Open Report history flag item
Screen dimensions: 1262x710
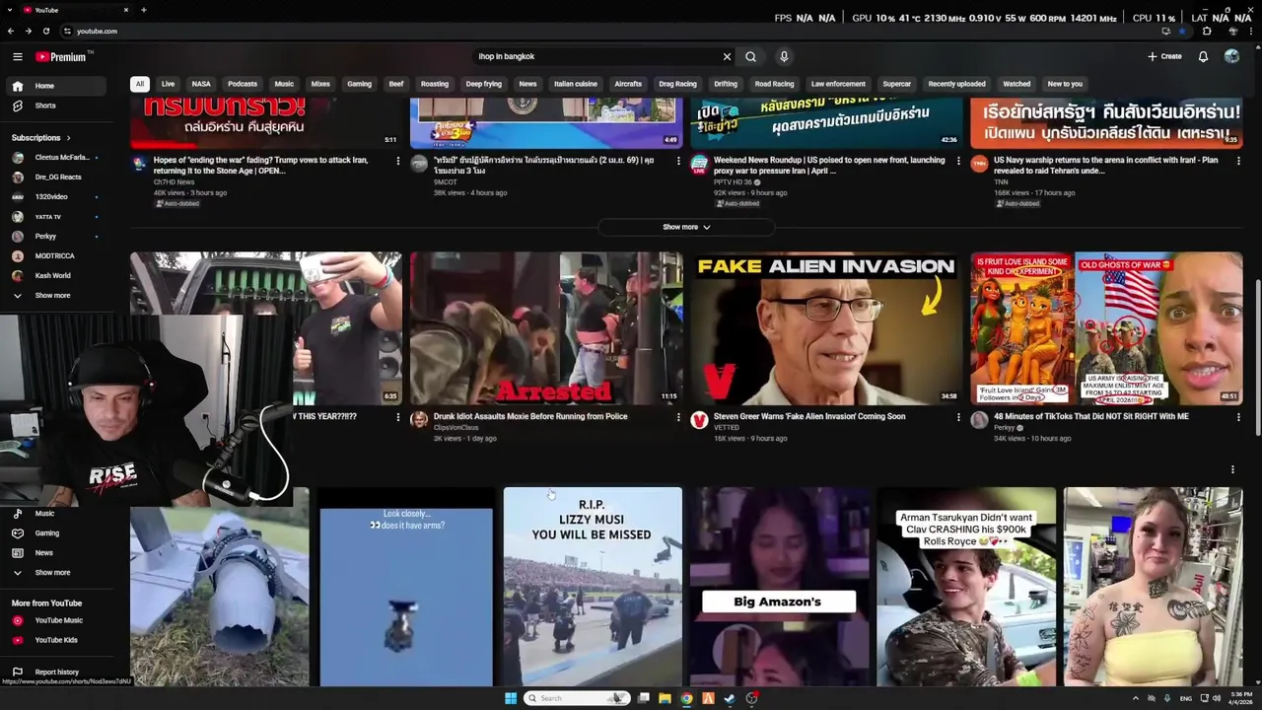click(x=56, y=673)
